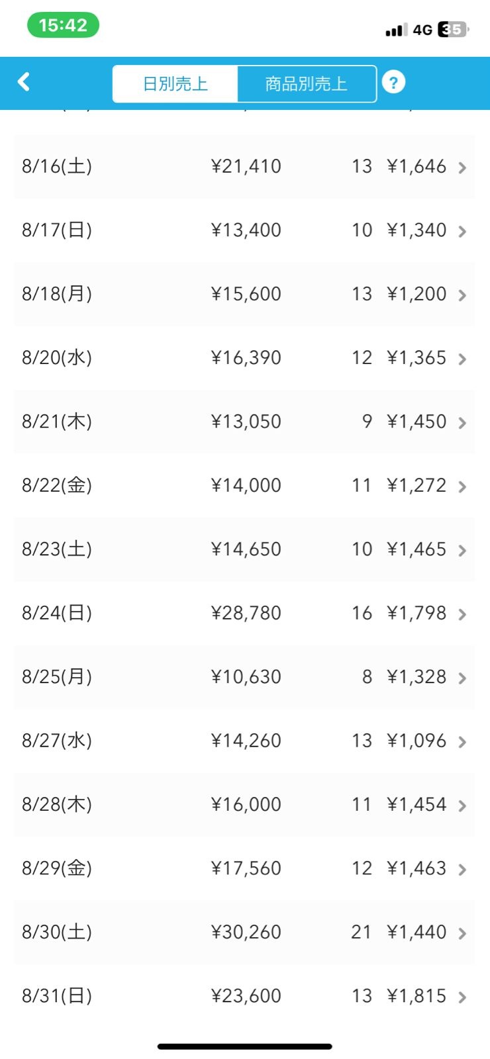Viewport: 490px width, 1059px height.
Task: Tap the ¥14,650 sales amount
Action: point(246,549)
